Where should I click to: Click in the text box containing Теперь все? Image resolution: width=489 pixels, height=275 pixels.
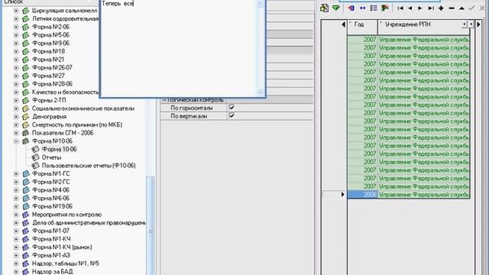178,48
